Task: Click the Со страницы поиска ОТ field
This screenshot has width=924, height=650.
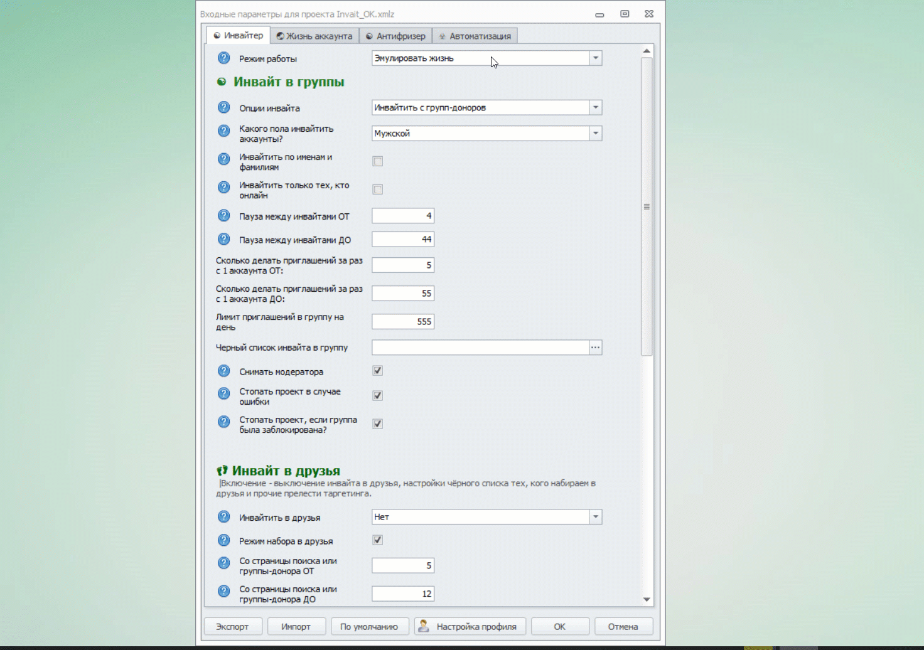Action: [x=403, y=565]
